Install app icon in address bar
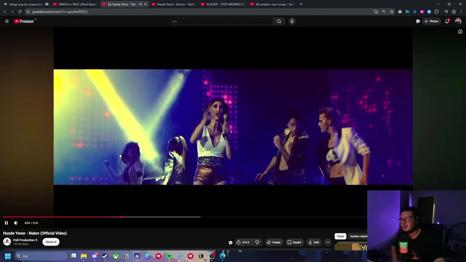 point(376,12)
